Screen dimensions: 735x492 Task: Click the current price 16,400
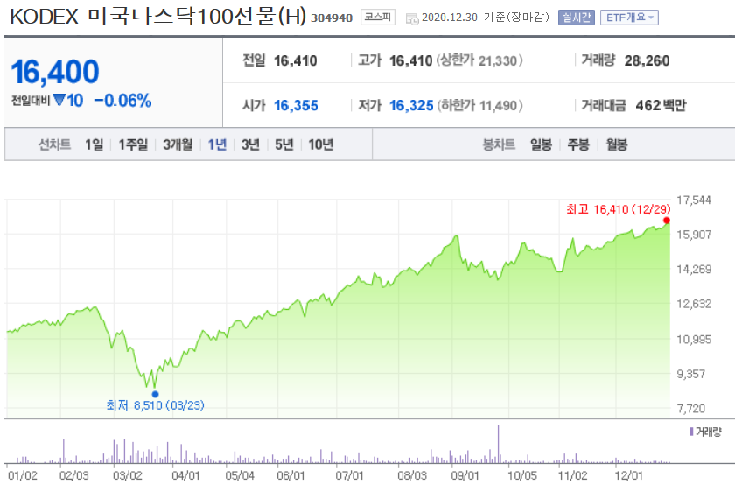click(55, 72)
